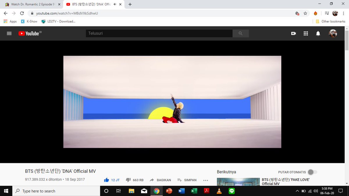This screenshot has width=349, height=196.
Task: Click the page vertical scrollbar thumb
Action: (x=347, y=40)
